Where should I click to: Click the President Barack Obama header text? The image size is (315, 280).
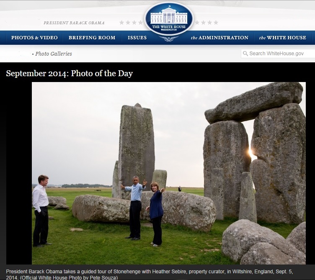click(x=74, y=23)
